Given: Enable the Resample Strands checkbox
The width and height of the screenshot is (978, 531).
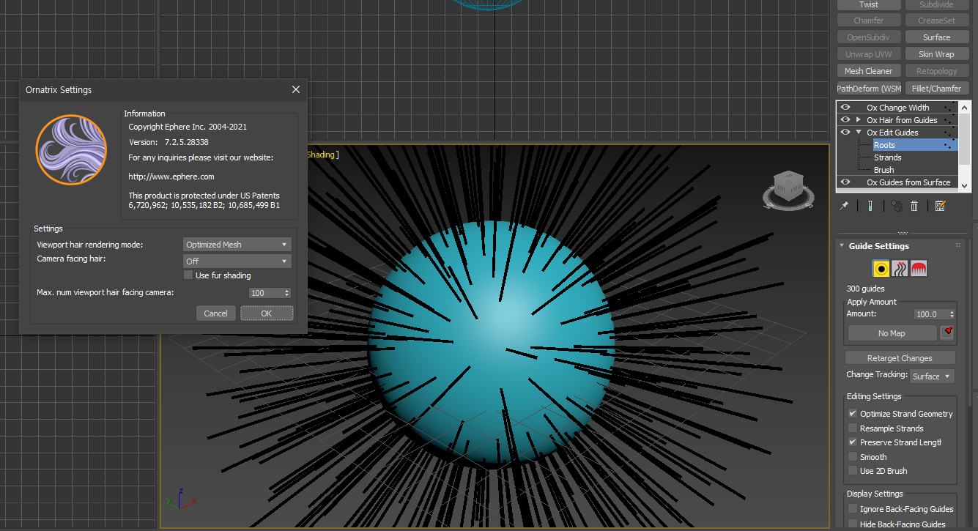Looking at the screenshot, I should point(853,428).
